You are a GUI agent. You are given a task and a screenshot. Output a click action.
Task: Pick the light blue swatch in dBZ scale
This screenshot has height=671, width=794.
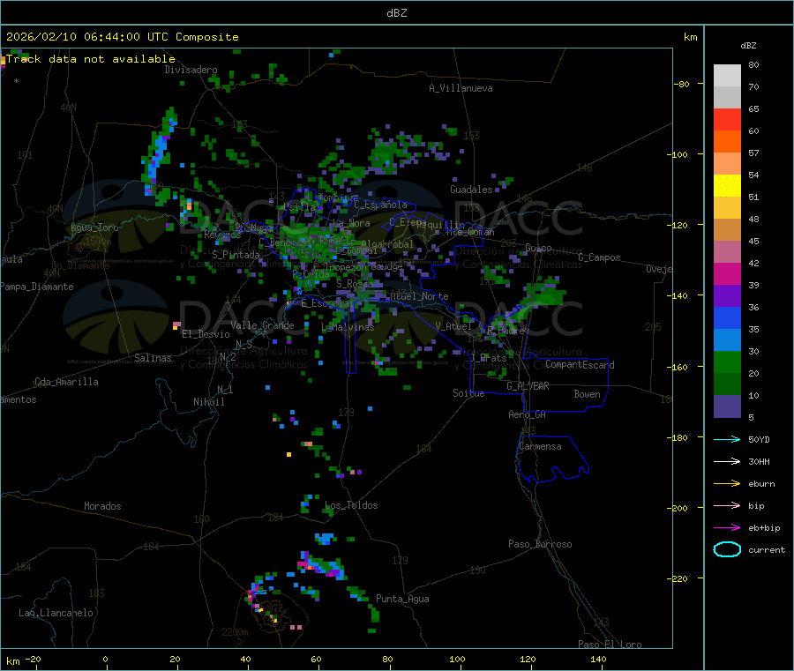pos(727,340)
